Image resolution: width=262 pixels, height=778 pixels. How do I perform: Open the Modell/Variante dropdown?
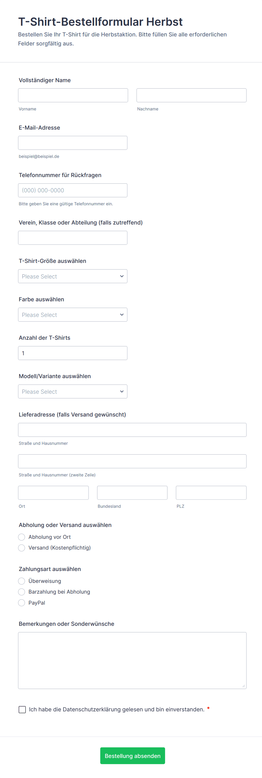pos(73,391)
